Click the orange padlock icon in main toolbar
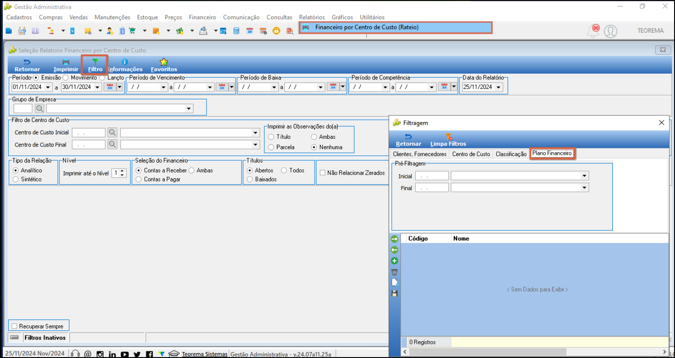This screenshot has height=358, width=675. (x=276, y=31)
